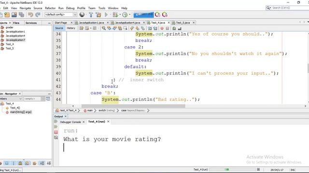Screen dimensions: 309x173
Task: Switch to the Test_5.java editor tab
Action: click(x=183, y=23)
